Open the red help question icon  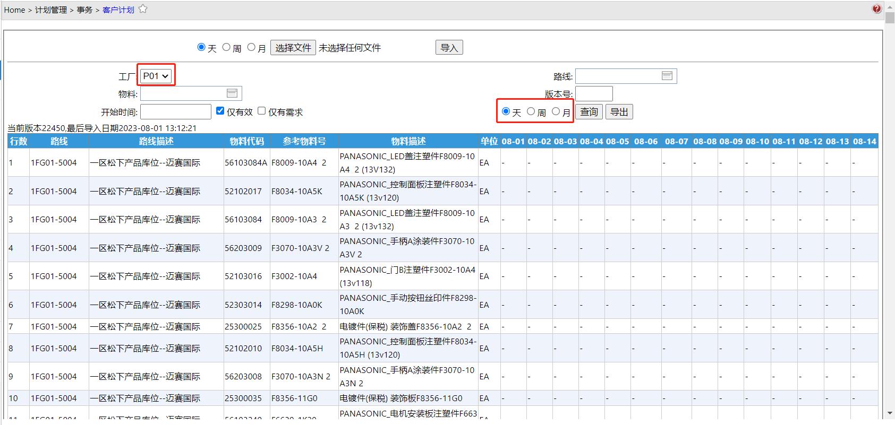[876, 8]
